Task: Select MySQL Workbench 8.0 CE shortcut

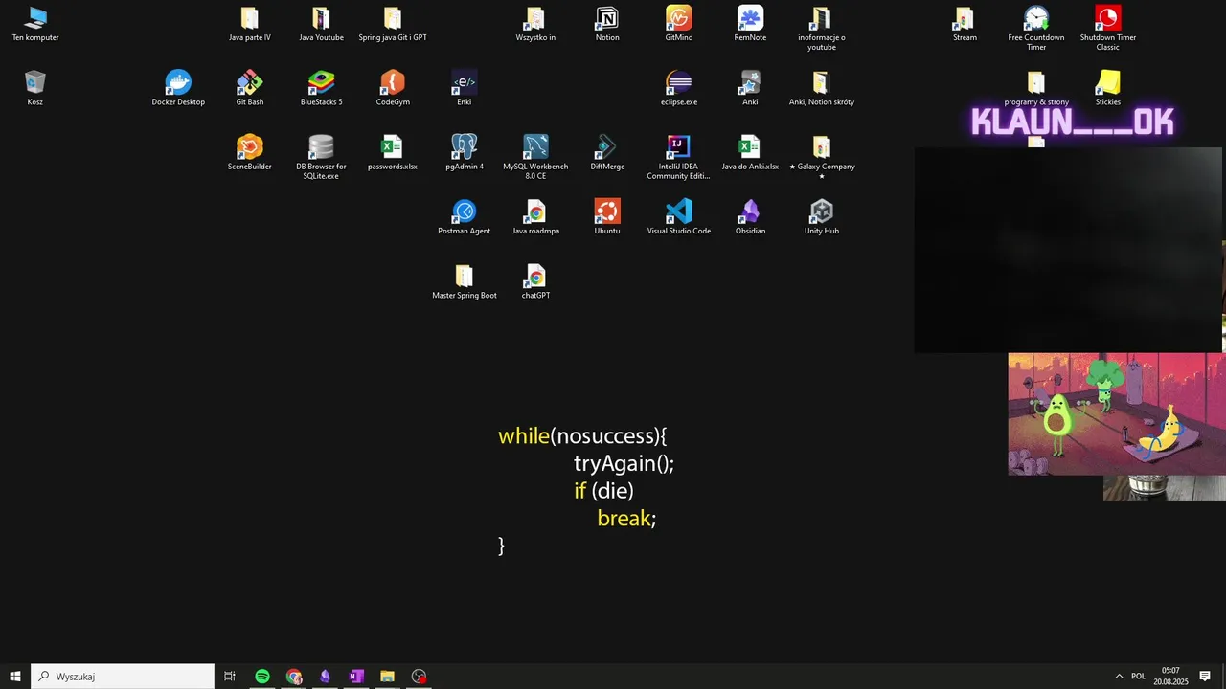Action: (535, 157)
